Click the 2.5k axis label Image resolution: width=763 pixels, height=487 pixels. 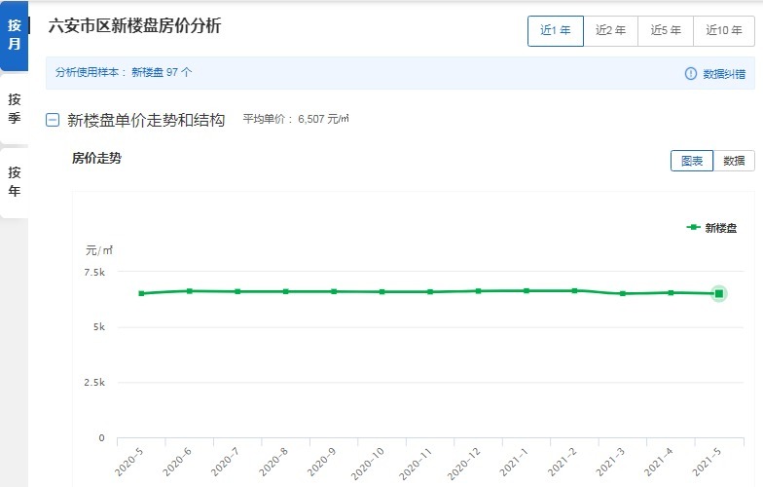(94, 382)
